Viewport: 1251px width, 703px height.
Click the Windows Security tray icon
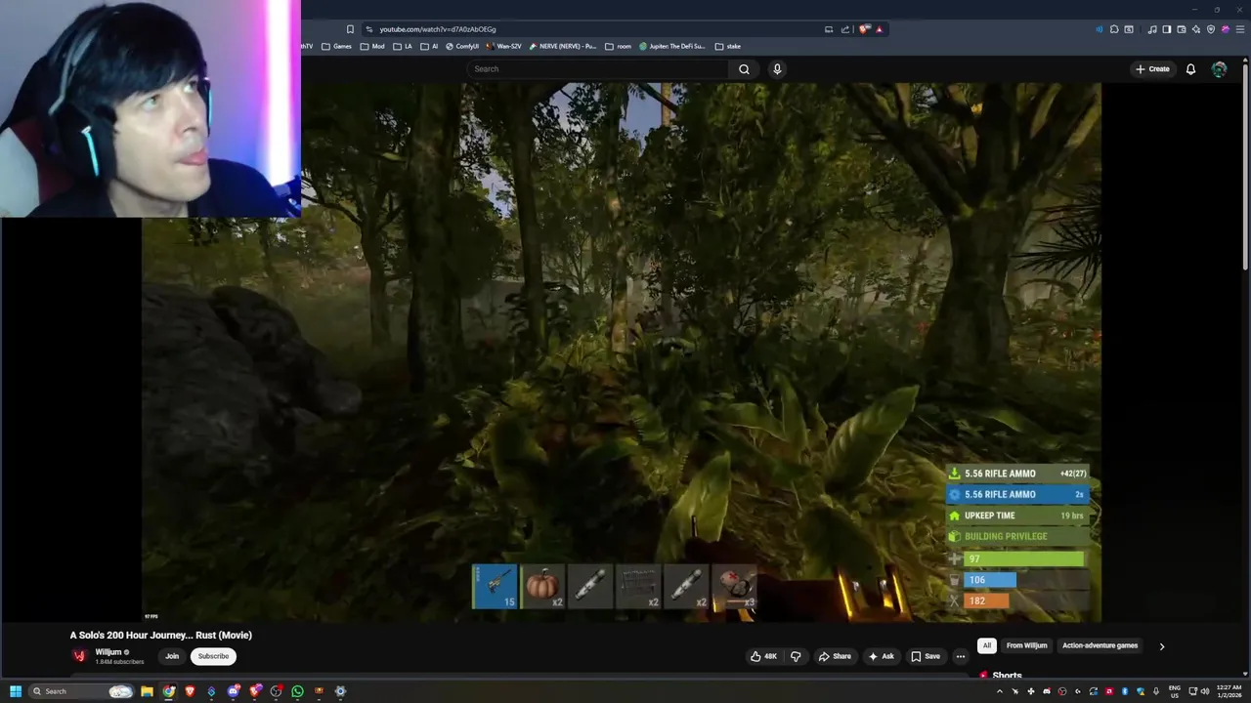pyautogui.click(x=1141, y=691)
